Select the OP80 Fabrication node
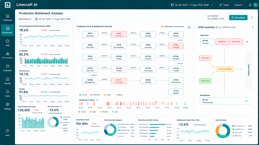Screen dimensions: 259x145 90,46
